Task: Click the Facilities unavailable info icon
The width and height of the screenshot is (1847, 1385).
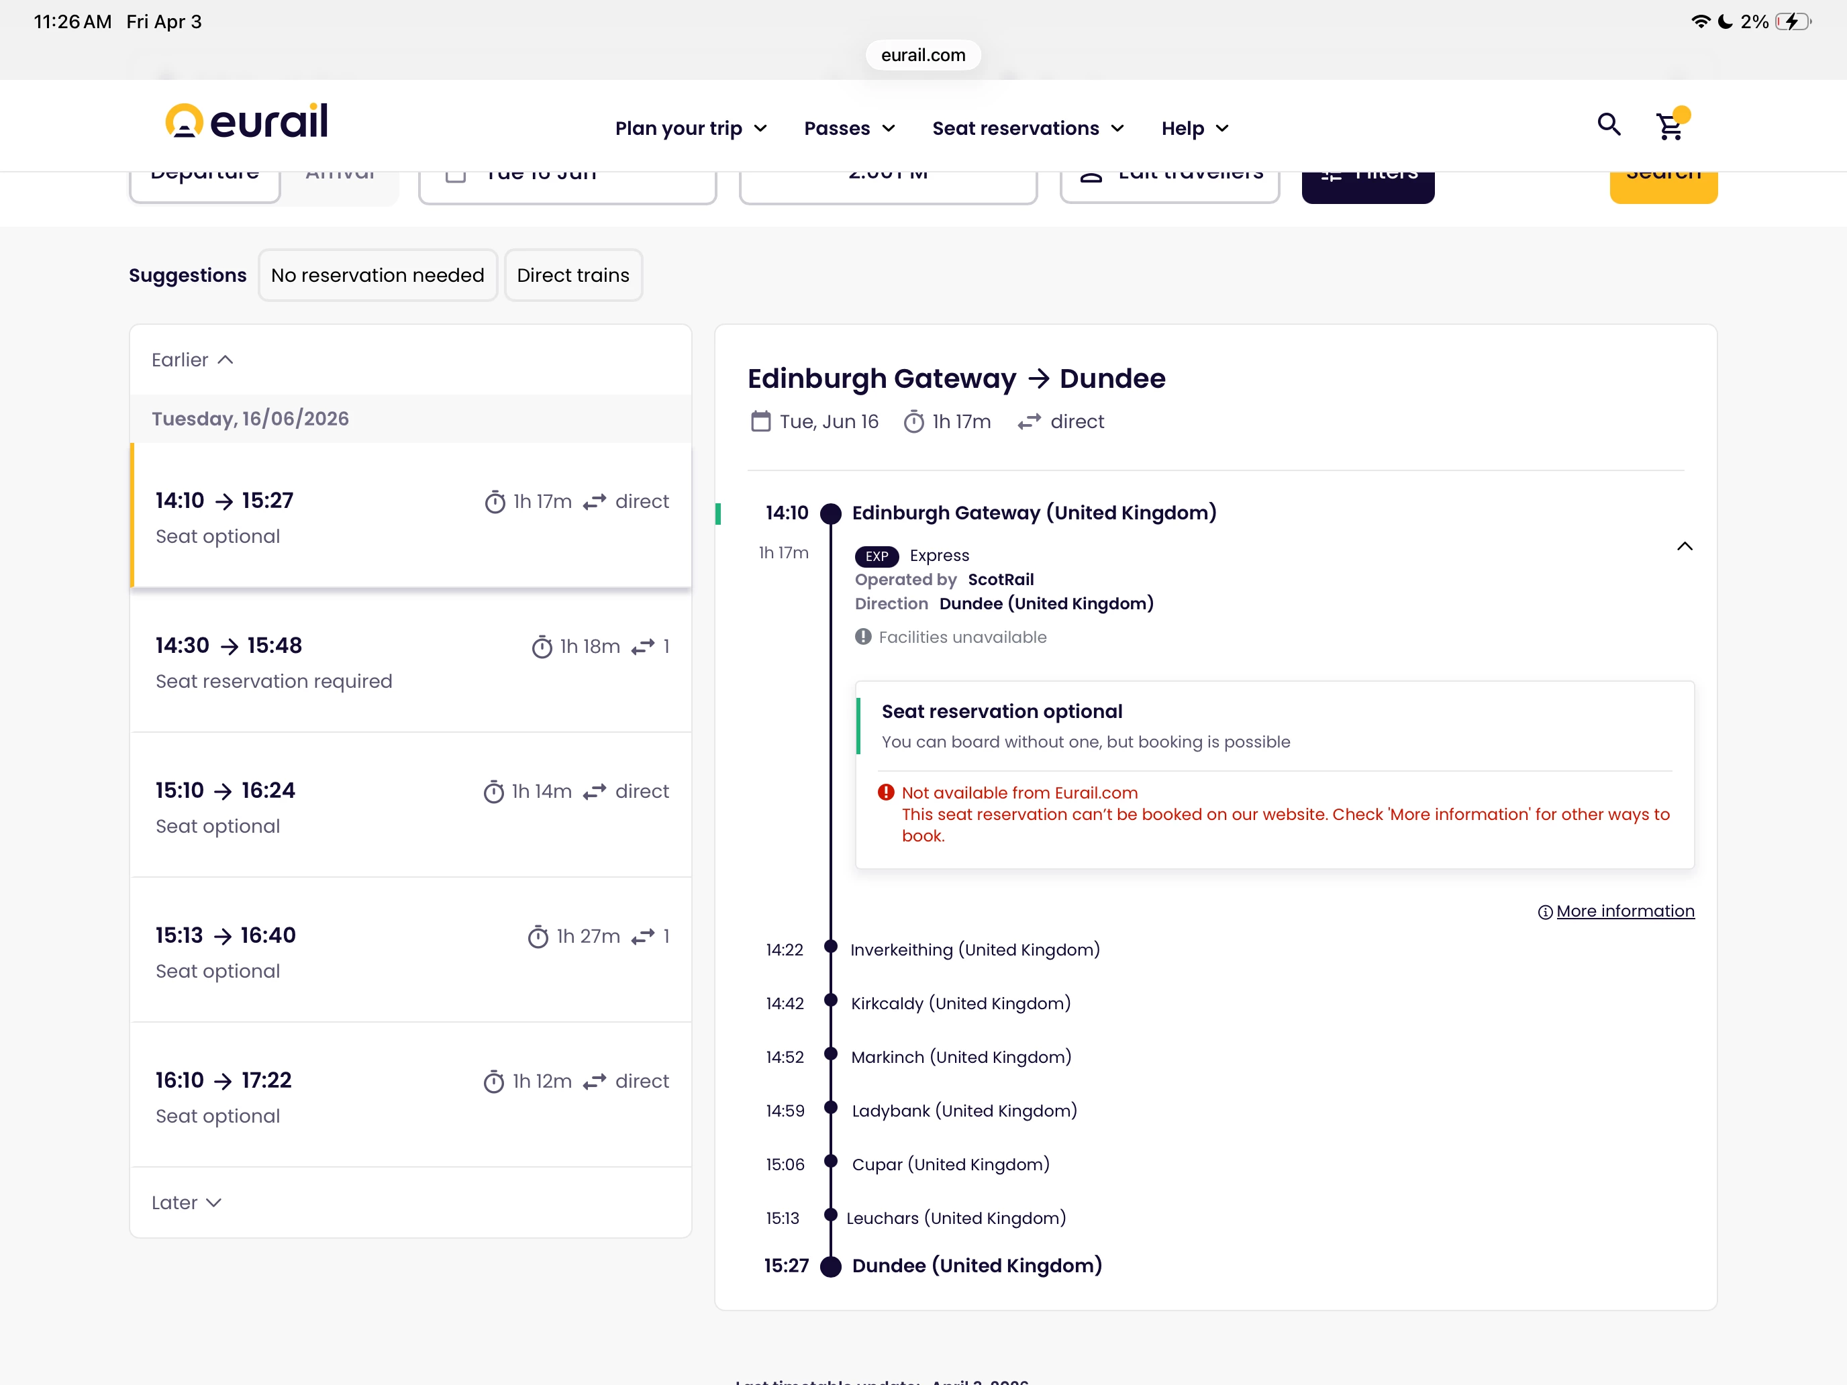Action: point(863,637)
